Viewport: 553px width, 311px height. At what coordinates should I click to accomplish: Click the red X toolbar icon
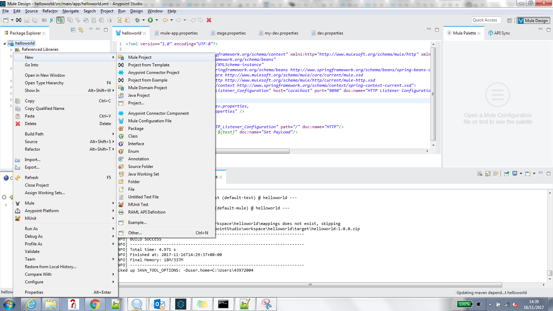coord(209,20)
